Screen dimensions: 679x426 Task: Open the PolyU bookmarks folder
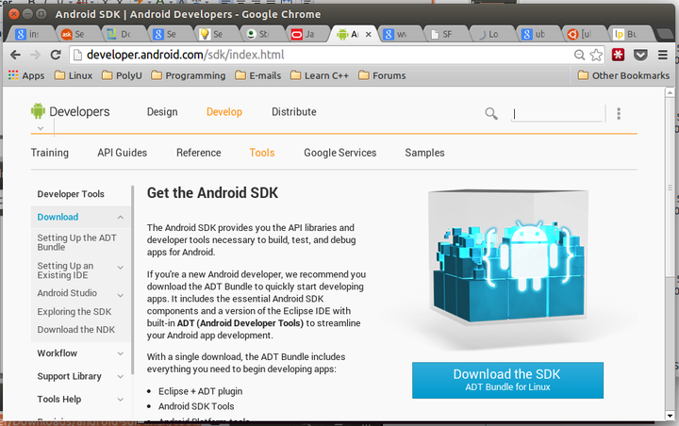coord(122,75)
